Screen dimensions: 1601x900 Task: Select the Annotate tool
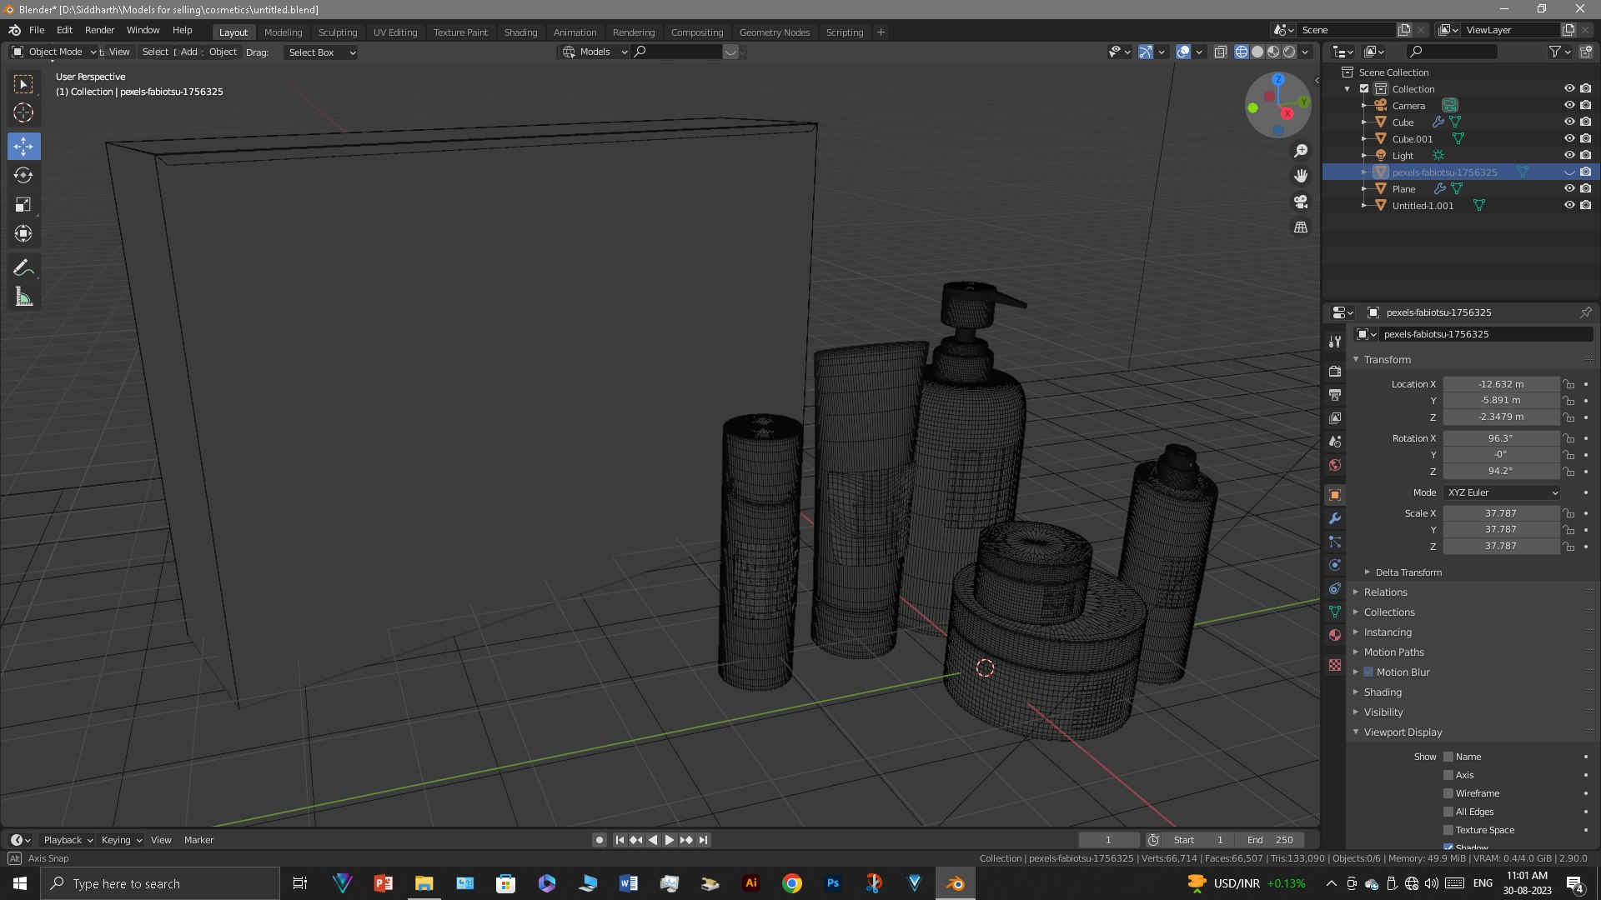click(x=23, y=268)
